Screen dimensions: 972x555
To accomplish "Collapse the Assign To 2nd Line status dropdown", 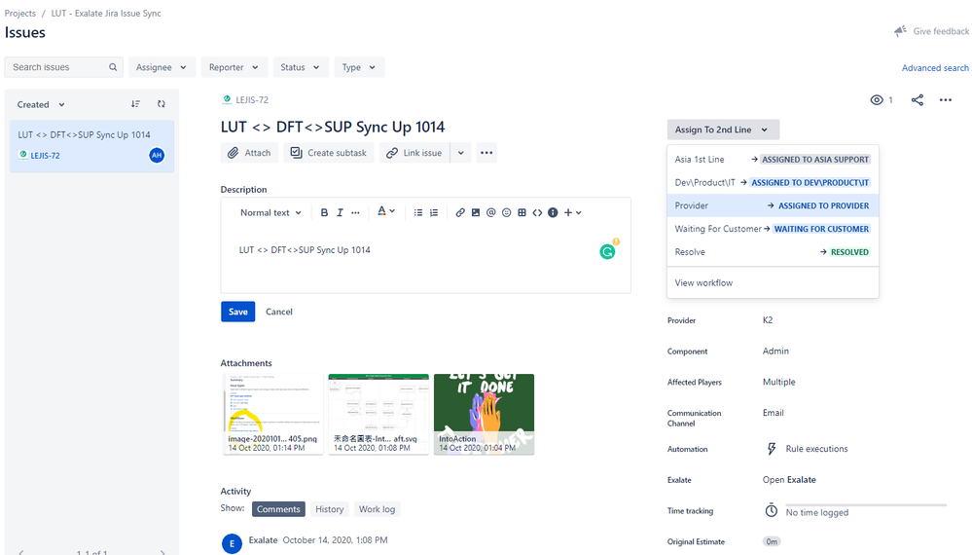I will [723, 129].
